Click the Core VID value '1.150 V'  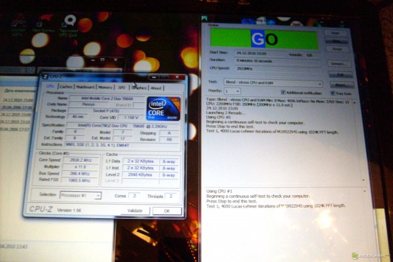[131, 117]
